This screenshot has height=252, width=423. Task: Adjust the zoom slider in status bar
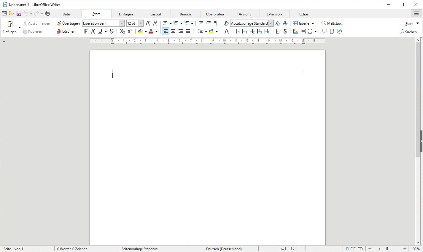(x=387, y=249)
